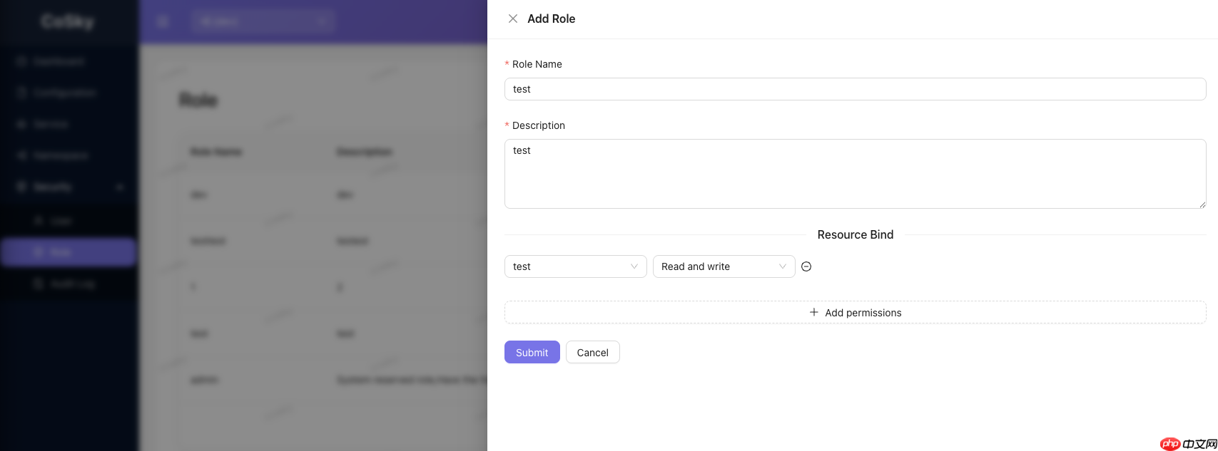Open the Read and write permission select
Image resolution: width=1218 pixels, height=451 pixels.
tap(716, 266)
